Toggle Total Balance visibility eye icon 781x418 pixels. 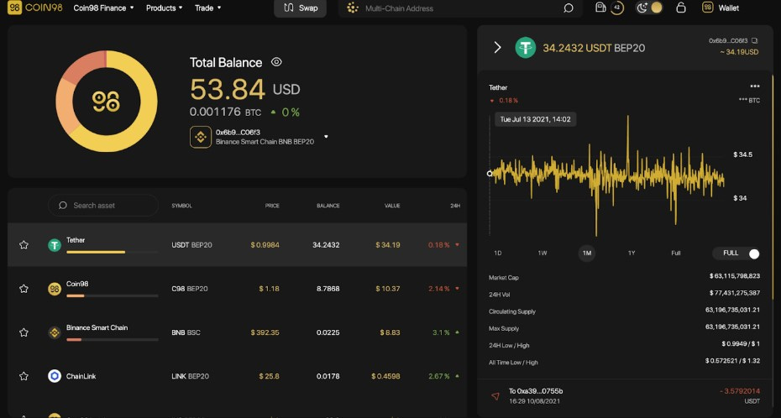pyautogui.click(x=276, y=62)
